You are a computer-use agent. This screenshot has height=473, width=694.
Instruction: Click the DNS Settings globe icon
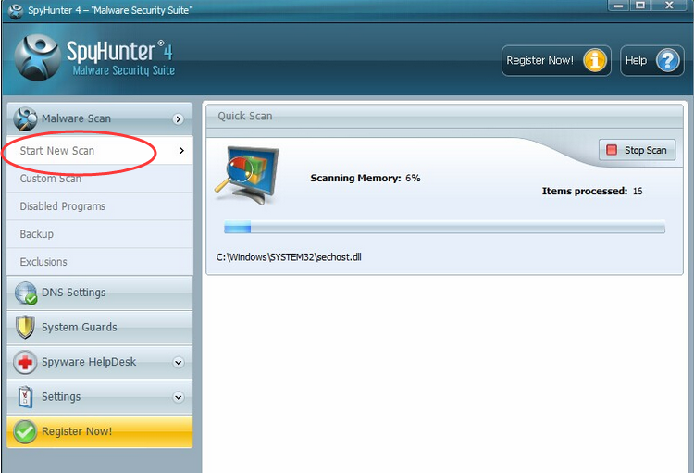pyautogui.click(x=26, y=293)
